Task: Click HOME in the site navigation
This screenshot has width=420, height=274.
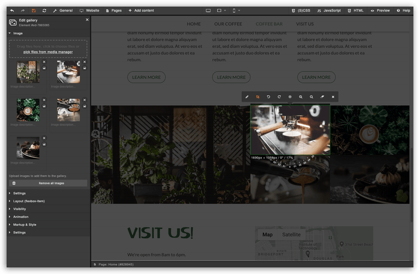Action: (x=194, y=24)
